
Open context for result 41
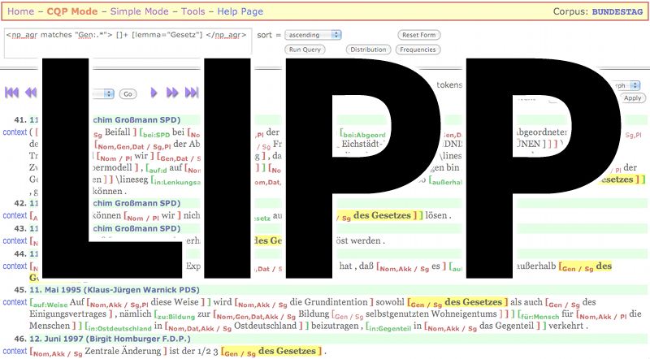tap(15, 132)
